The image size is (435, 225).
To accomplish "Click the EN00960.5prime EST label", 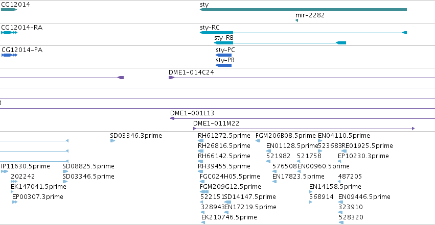I will click(324, 166).
